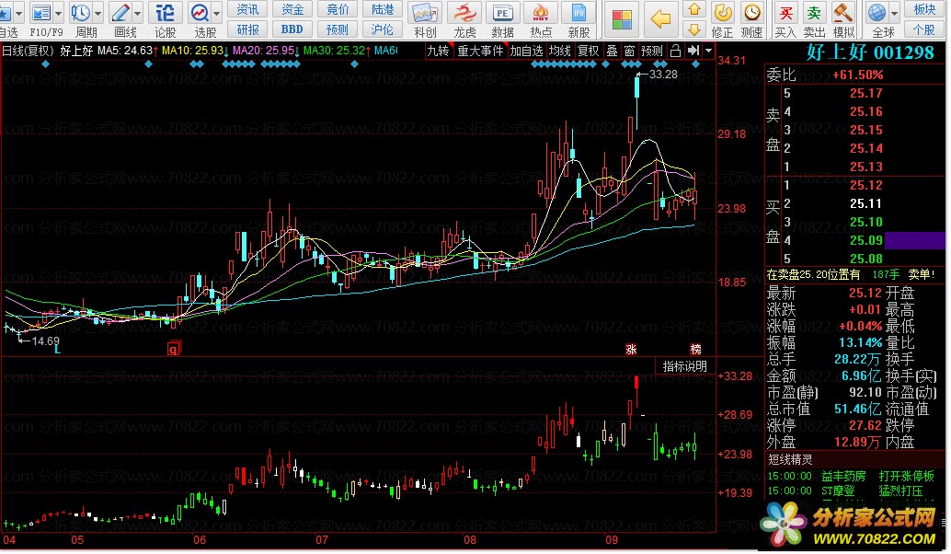951x554 pixels.
Task: Click the ST摩登 short-term alert entry
Action: point(838,491)
